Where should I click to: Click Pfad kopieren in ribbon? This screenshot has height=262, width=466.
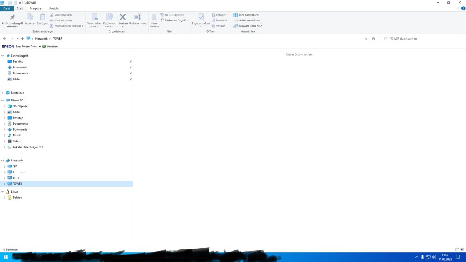click(x=61, y=20)
